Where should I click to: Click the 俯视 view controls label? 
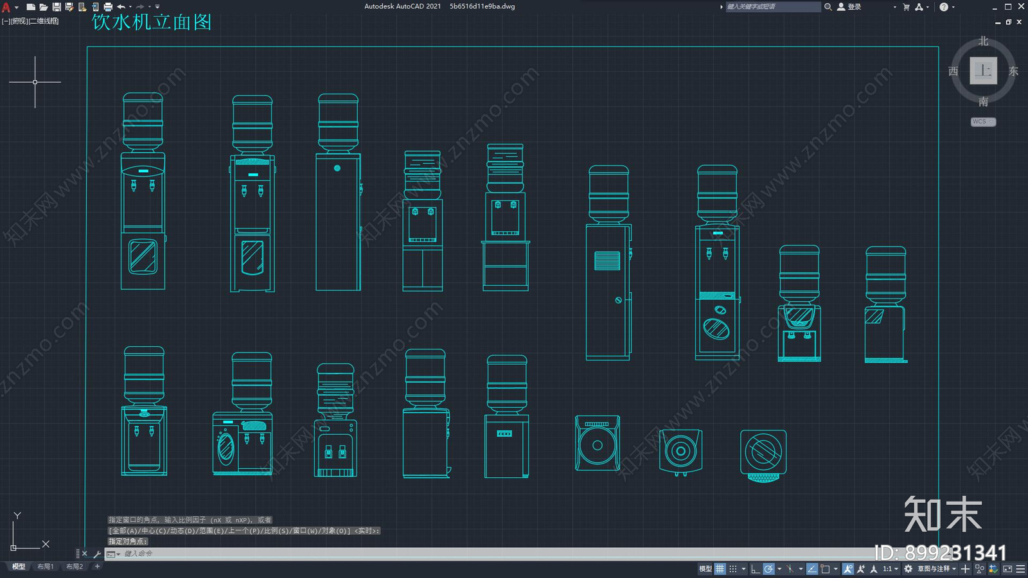pos(19,21)
